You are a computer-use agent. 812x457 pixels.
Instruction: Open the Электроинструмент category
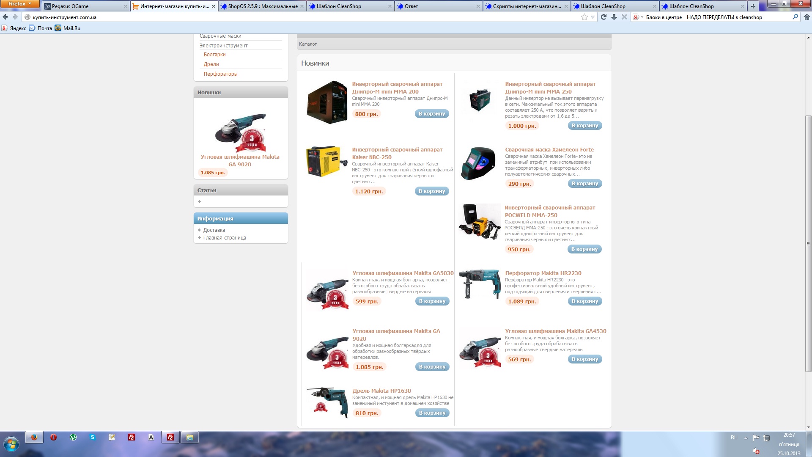(223, 46)
